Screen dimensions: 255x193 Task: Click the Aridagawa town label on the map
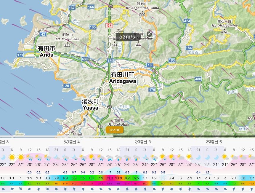[122, 78]
